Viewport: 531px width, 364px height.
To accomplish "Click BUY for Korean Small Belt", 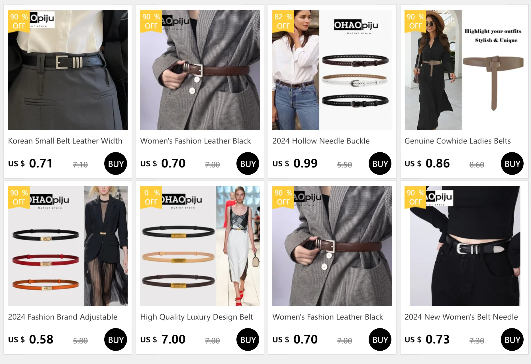I will [x=116, y=163].
